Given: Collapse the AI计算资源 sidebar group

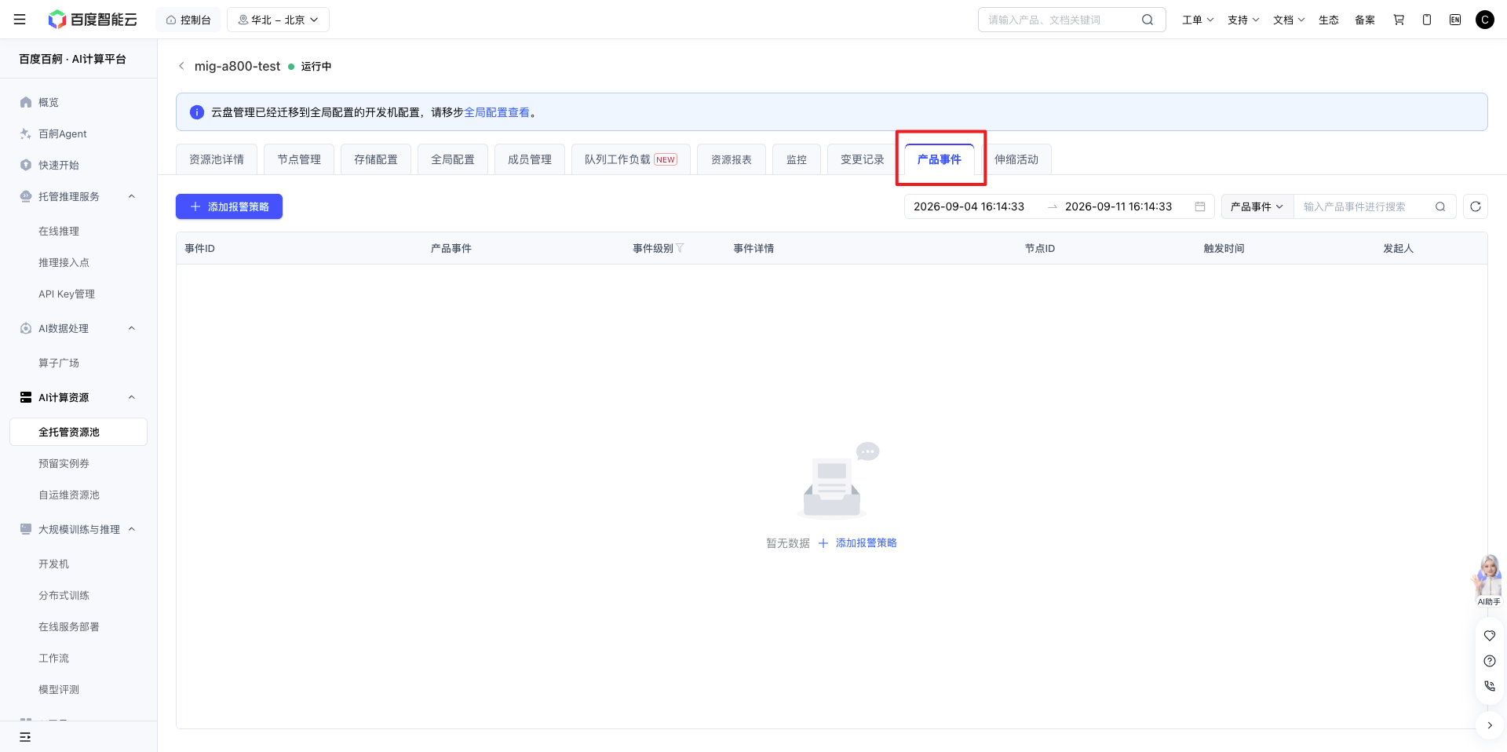Looking at the screenshot, I should tap(132, 397).
